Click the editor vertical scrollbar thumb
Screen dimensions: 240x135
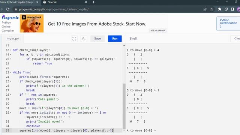[124, 106]
